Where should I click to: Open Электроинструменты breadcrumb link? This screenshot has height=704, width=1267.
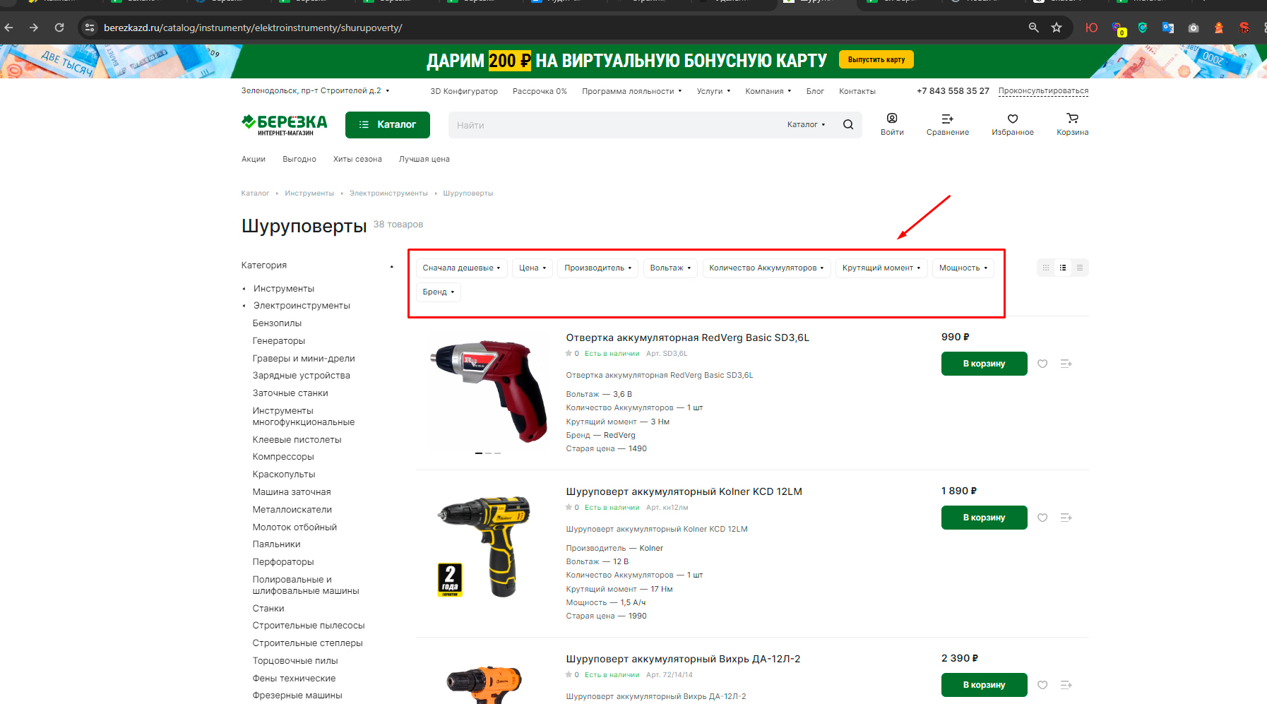388,193
